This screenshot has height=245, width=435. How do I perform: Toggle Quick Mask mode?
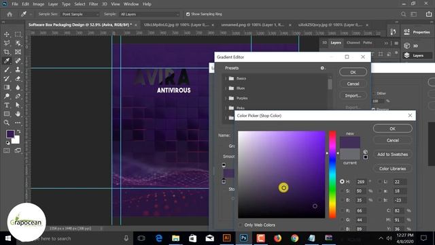7,150
